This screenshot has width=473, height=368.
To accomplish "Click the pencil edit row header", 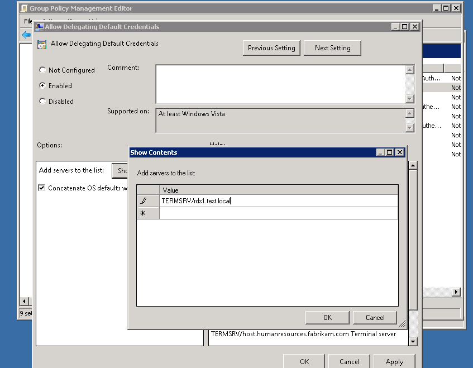I will (x=148, y=201).
